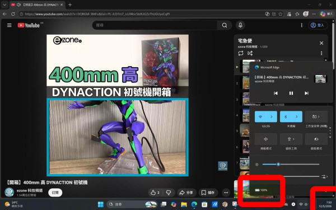Viewport: 336px width, 210px height.
Task: Skip to next track in media flyout
Action: coord(307,93)
